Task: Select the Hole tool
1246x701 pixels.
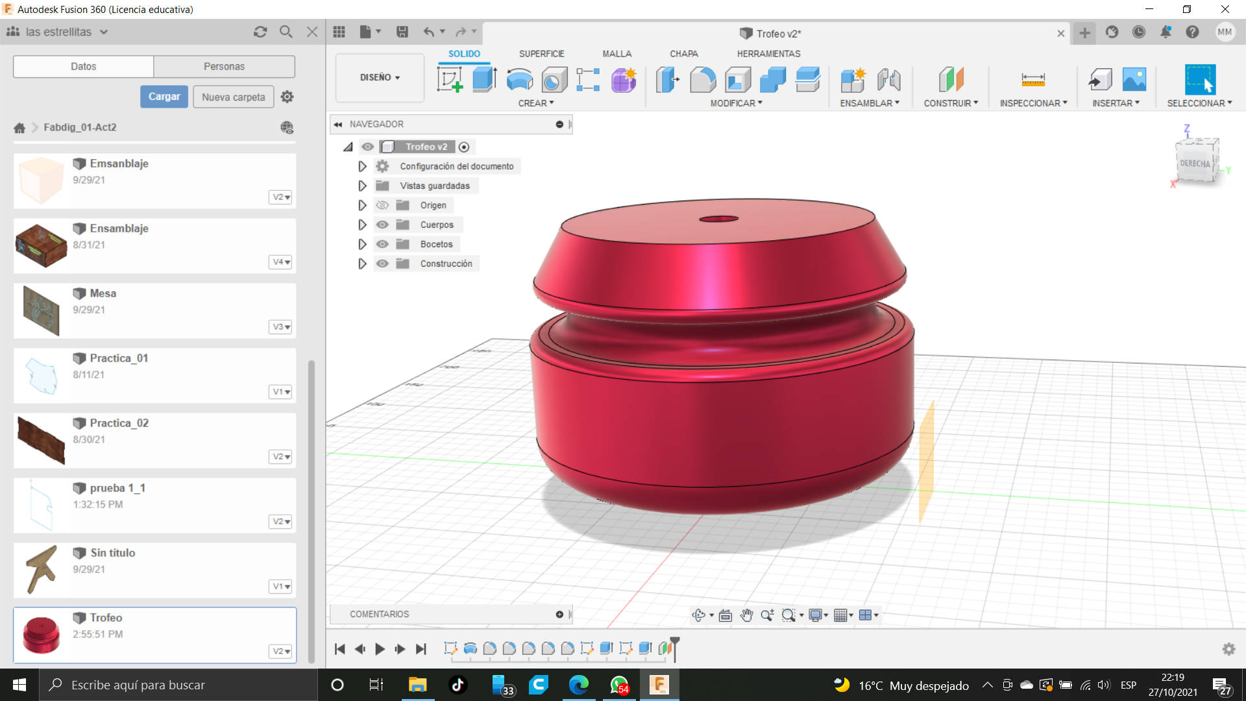Action: [554, 80]
